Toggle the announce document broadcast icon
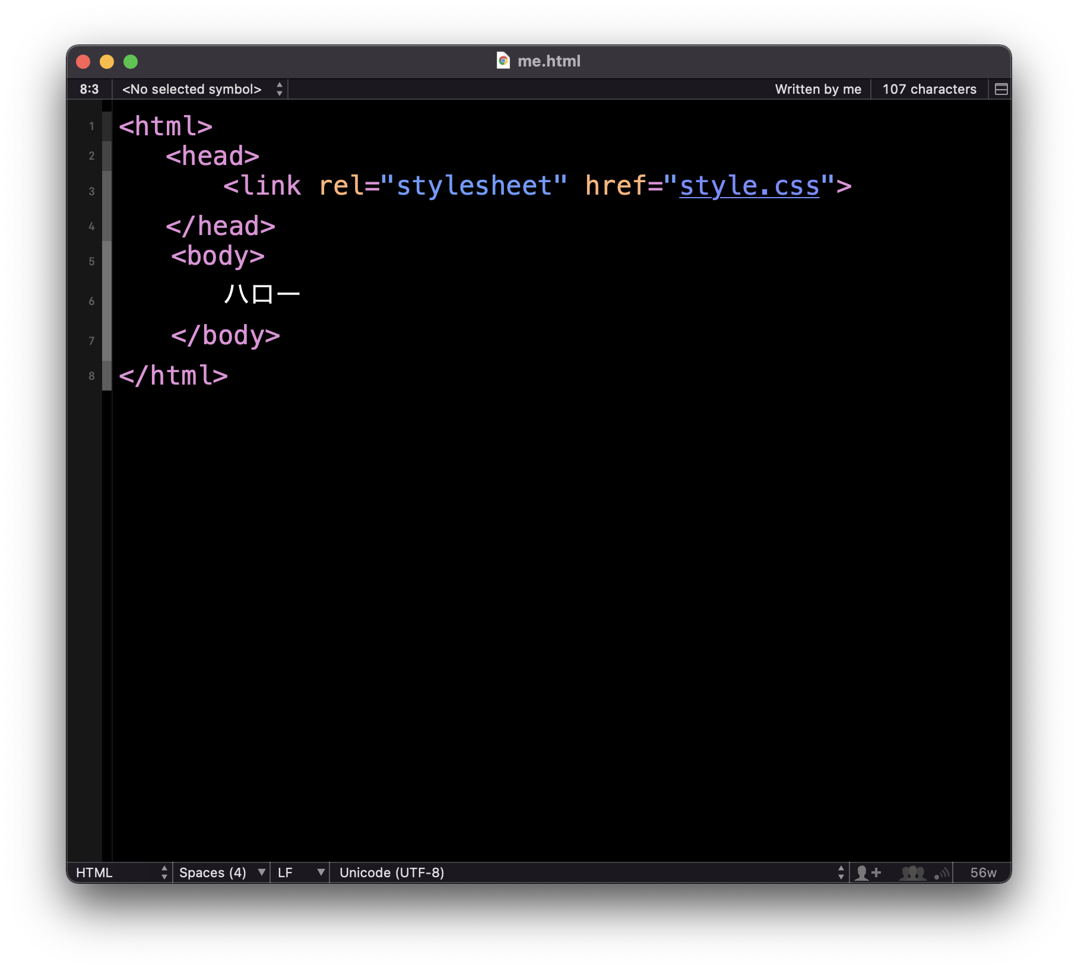This screenshot has width=1078, height=971. click(x=942, y=872)
